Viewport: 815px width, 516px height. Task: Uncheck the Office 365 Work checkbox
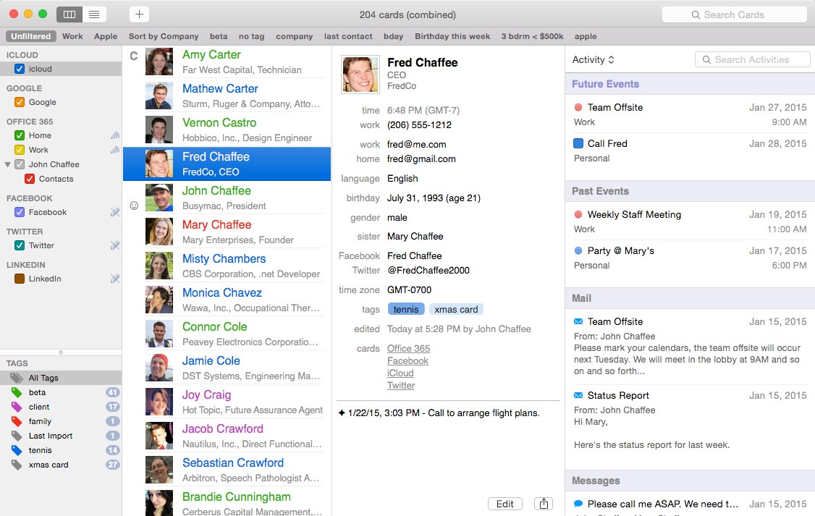(20, 150)
